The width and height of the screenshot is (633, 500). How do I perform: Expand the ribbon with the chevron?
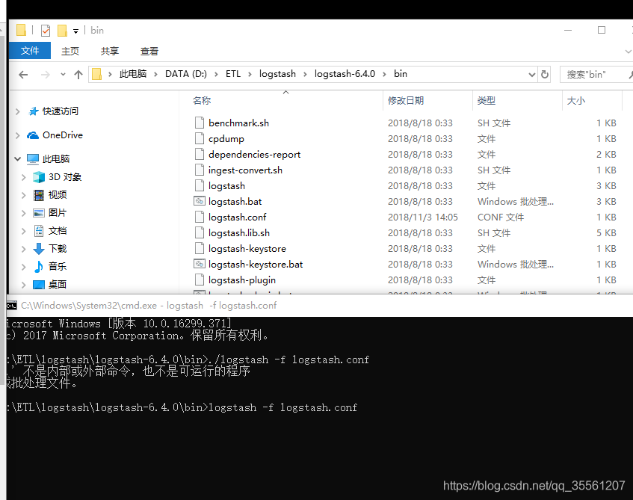pyautogui.click(x=628, y=52)
